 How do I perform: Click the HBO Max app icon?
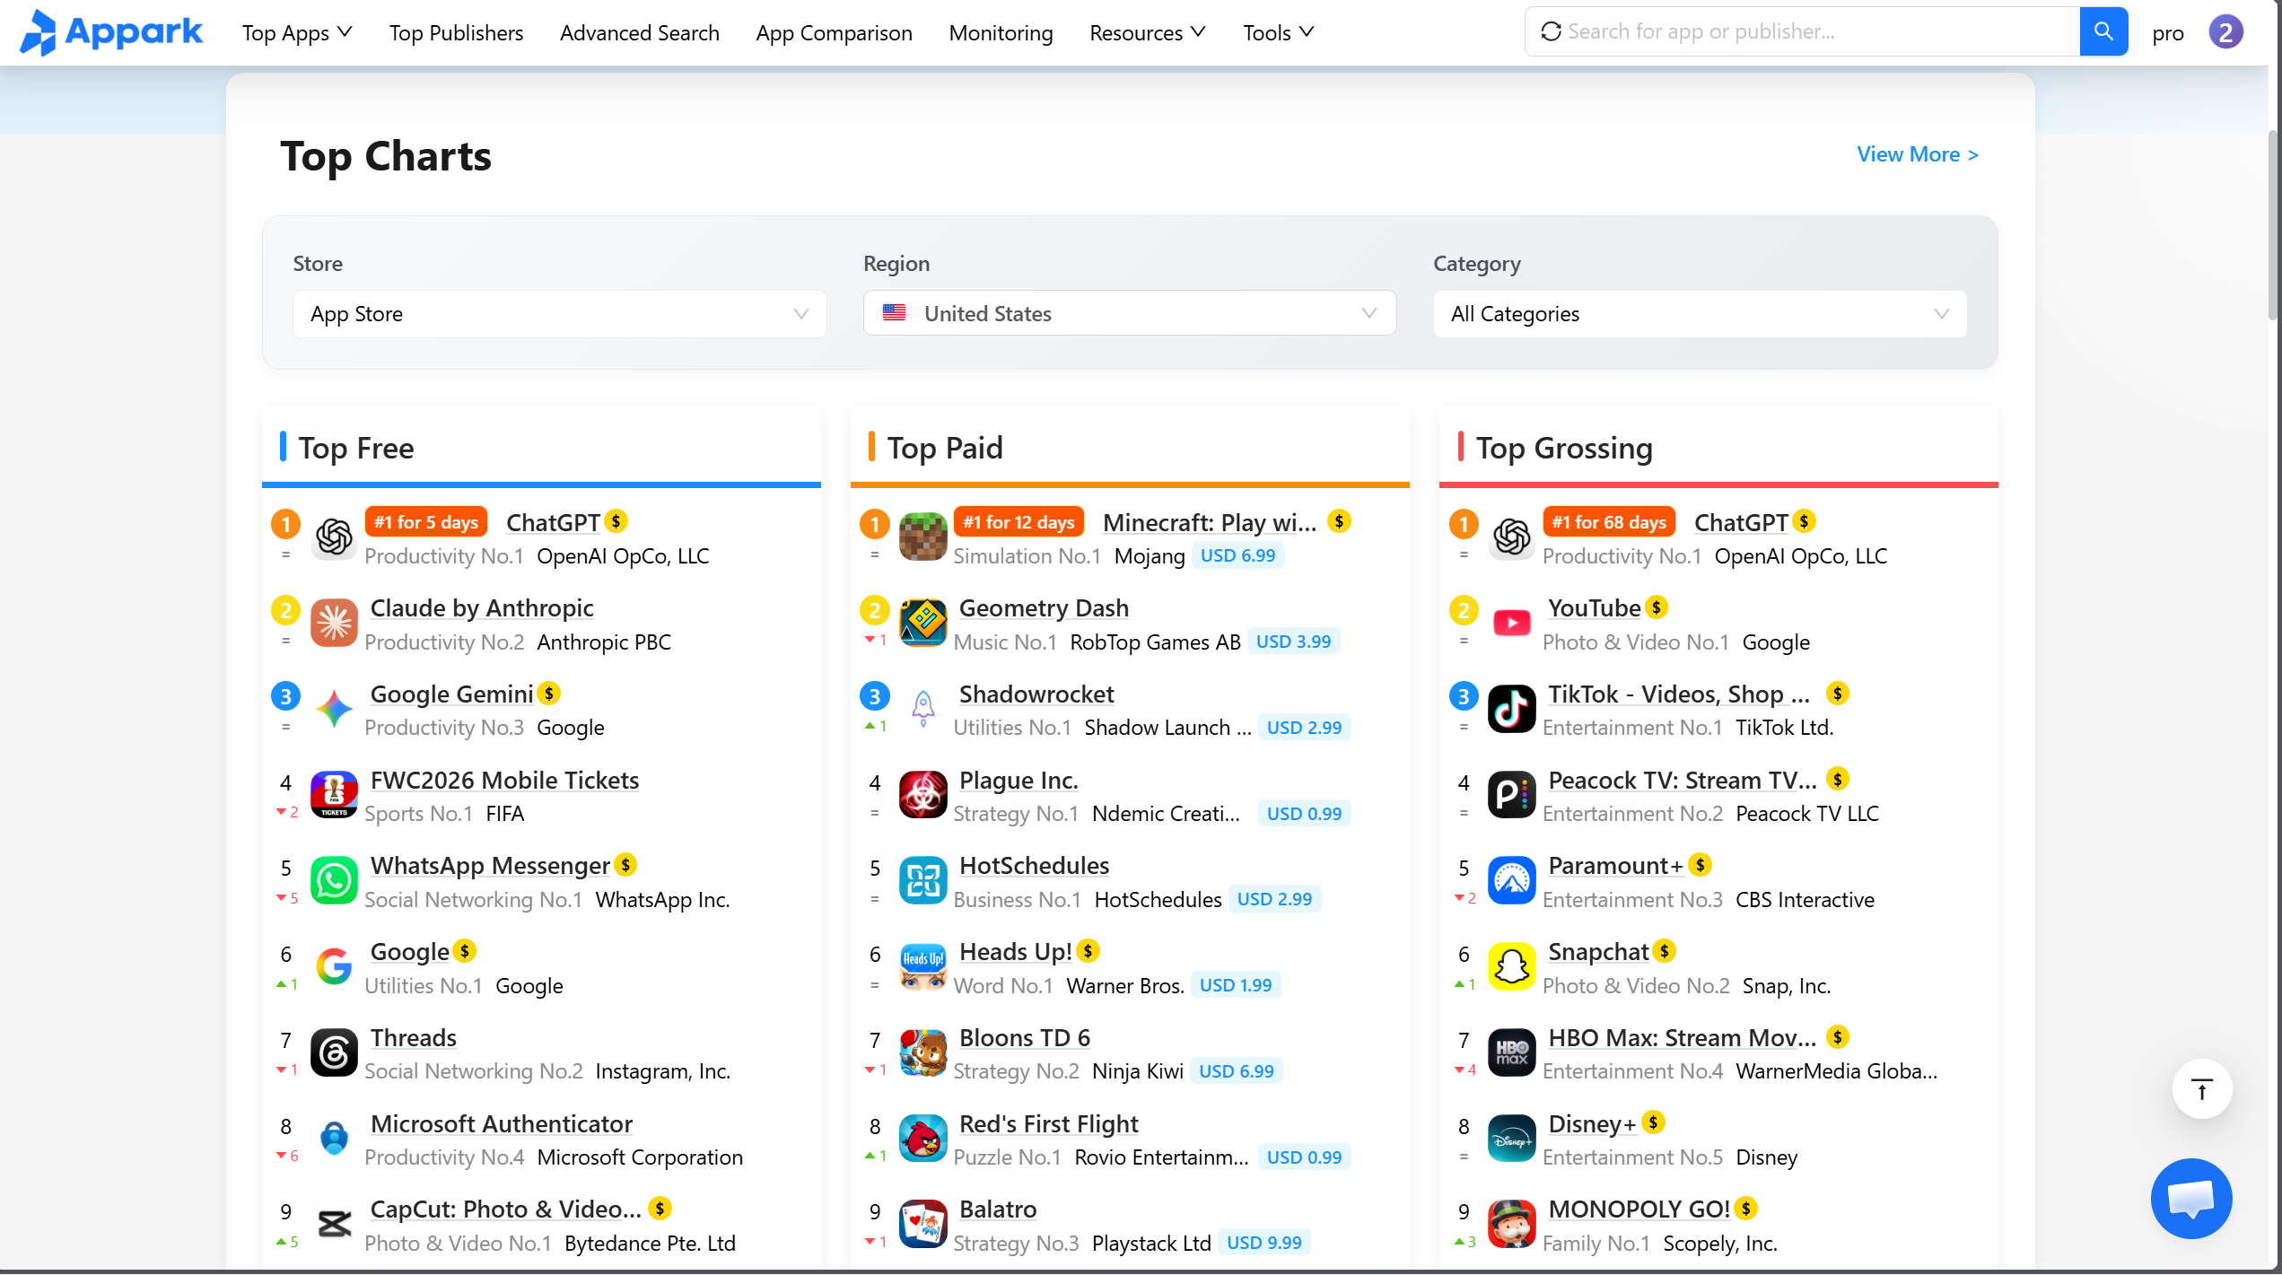[x=1512, y=1053]
